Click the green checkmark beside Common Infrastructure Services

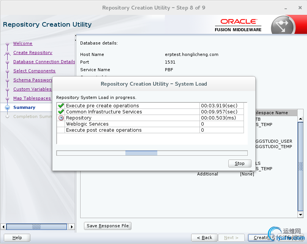[x=61, y=112]
